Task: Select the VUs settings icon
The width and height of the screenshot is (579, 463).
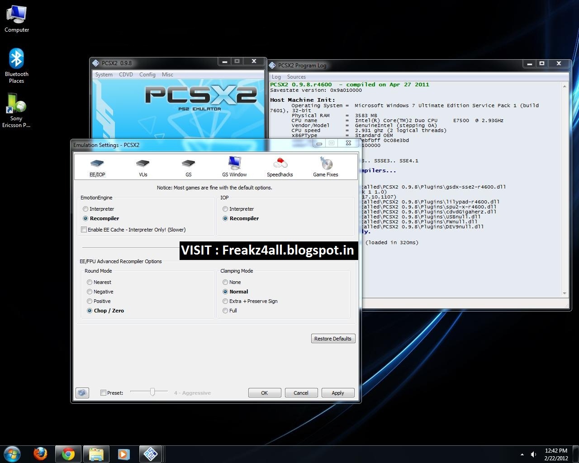Action: point(142,166)
